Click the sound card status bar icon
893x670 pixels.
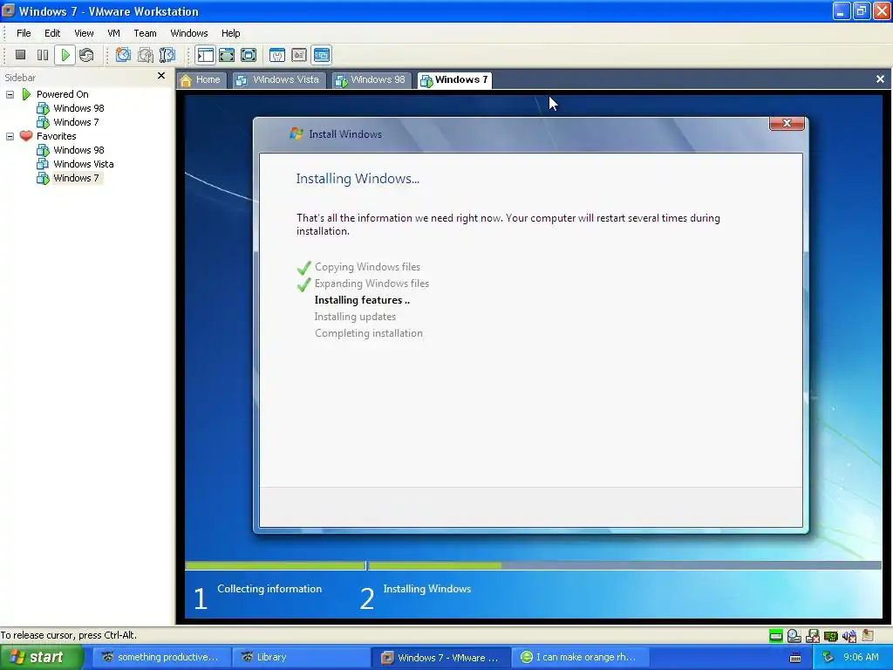pyautogui.click(x=849, y=636)
